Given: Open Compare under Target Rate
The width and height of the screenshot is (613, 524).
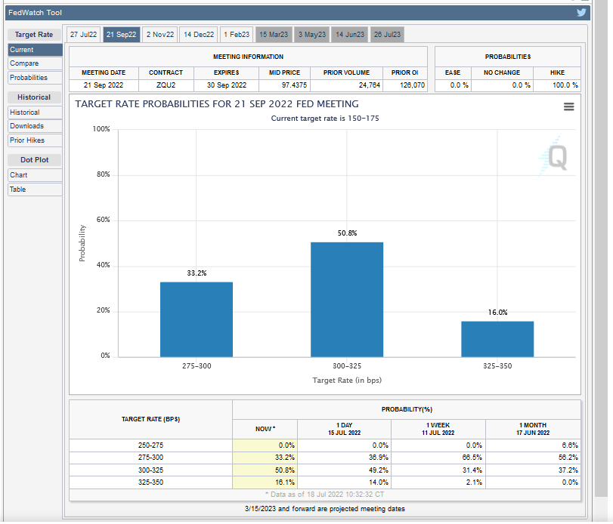Looking at the screenshot, I should click(x=35, y=63).
